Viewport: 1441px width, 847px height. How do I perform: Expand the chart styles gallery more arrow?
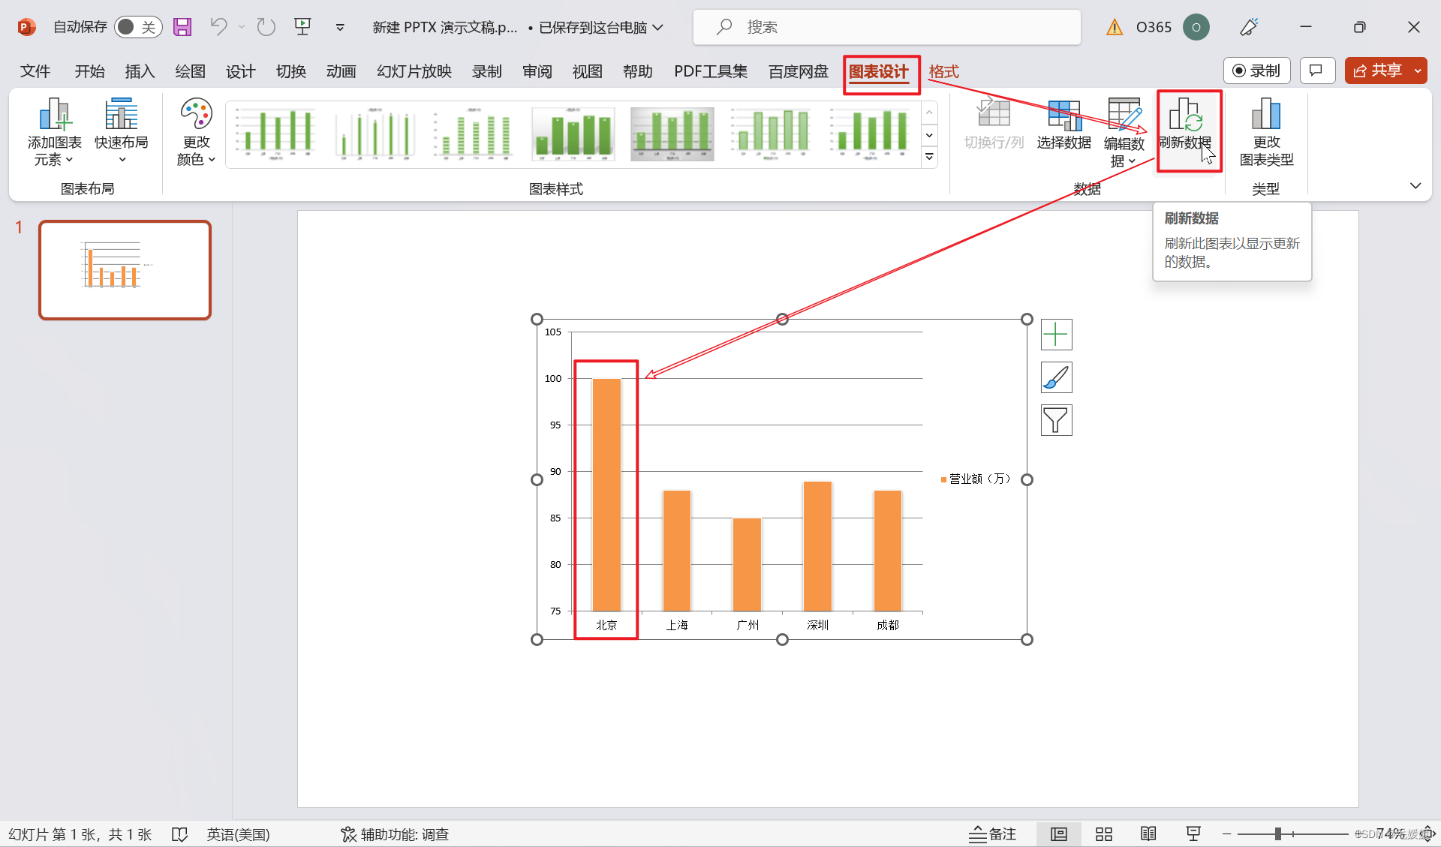[929, 157]
